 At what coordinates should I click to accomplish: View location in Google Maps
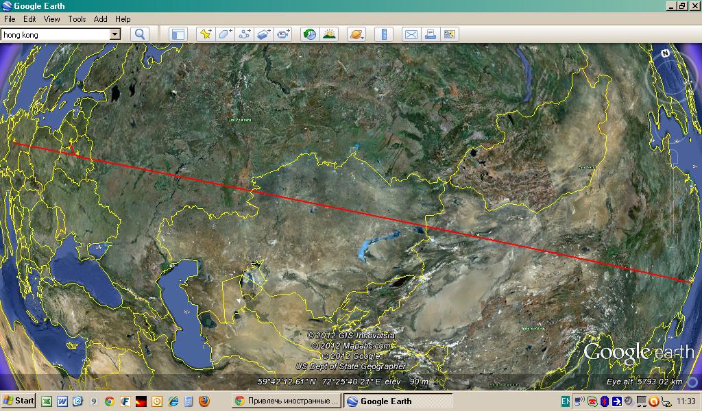(x=450, y=34)
